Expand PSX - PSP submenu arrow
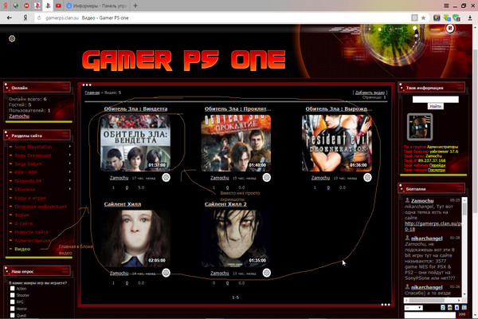478x319 pixels. coord(70,172)
